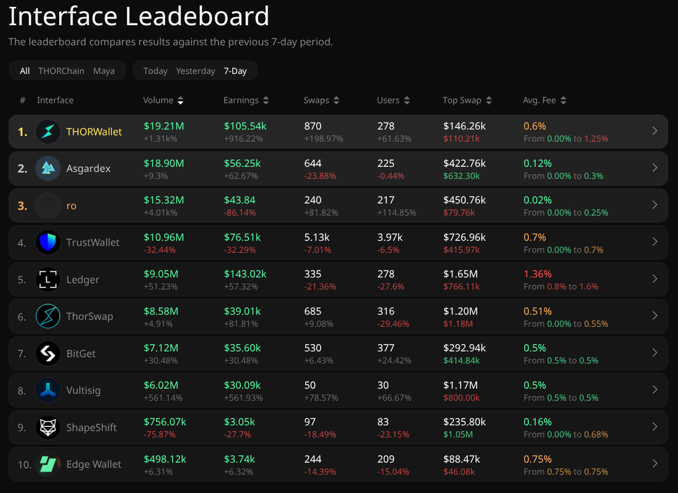Screen dimensions: 678x493
Task: Click the Interface column header
Action: tap(55, 100)
